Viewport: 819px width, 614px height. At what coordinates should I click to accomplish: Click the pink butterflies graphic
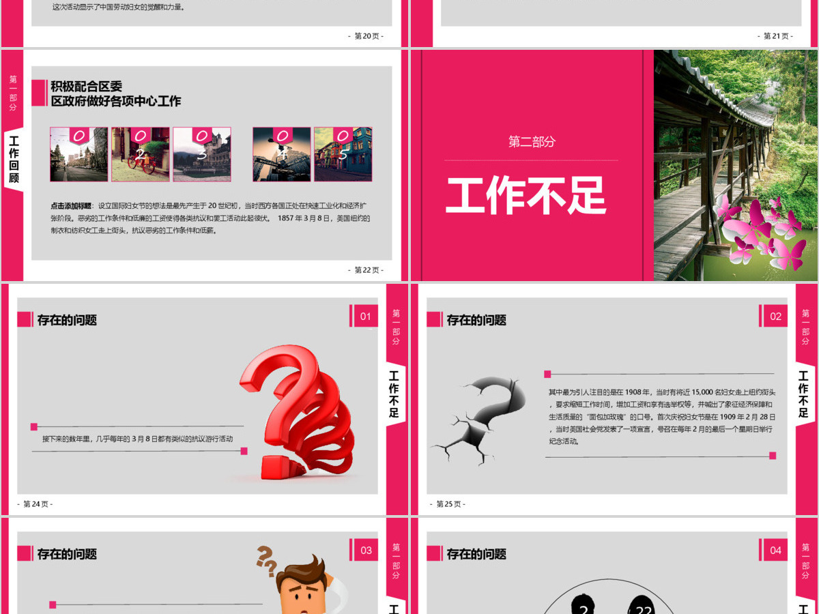point(760,232)
